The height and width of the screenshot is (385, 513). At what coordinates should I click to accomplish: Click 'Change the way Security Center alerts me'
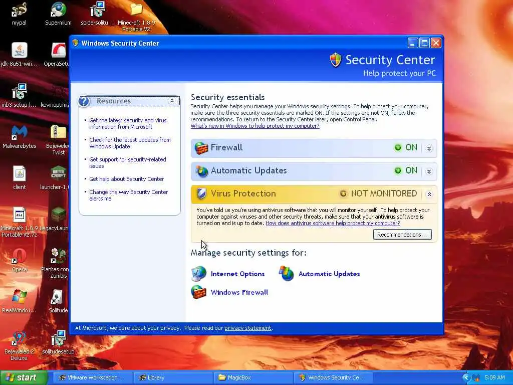pyautogui.click(x=129, y=195)
